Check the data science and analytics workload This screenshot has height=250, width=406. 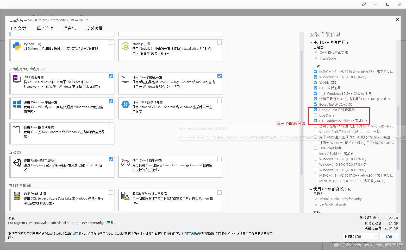coord(220,193)
